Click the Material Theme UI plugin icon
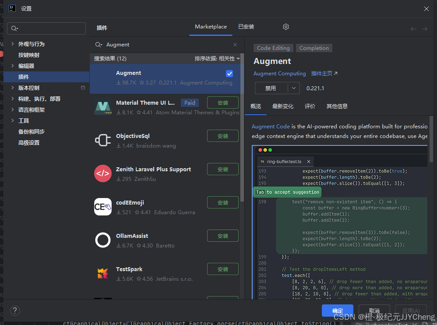Image resolution: width=437 pixels, height=325 pixels. click(x=102, y=106)
